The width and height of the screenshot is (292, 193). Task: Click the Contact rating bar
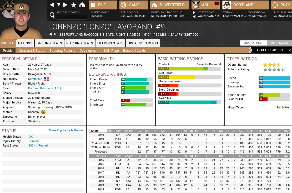click(189, 69)
